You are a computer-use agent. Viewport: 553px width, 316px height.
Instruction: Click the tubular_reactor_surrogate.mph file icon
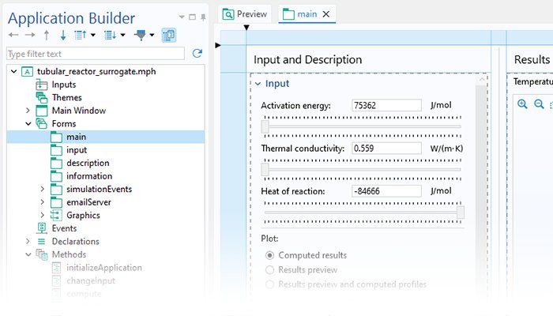[x=27, y=72]
